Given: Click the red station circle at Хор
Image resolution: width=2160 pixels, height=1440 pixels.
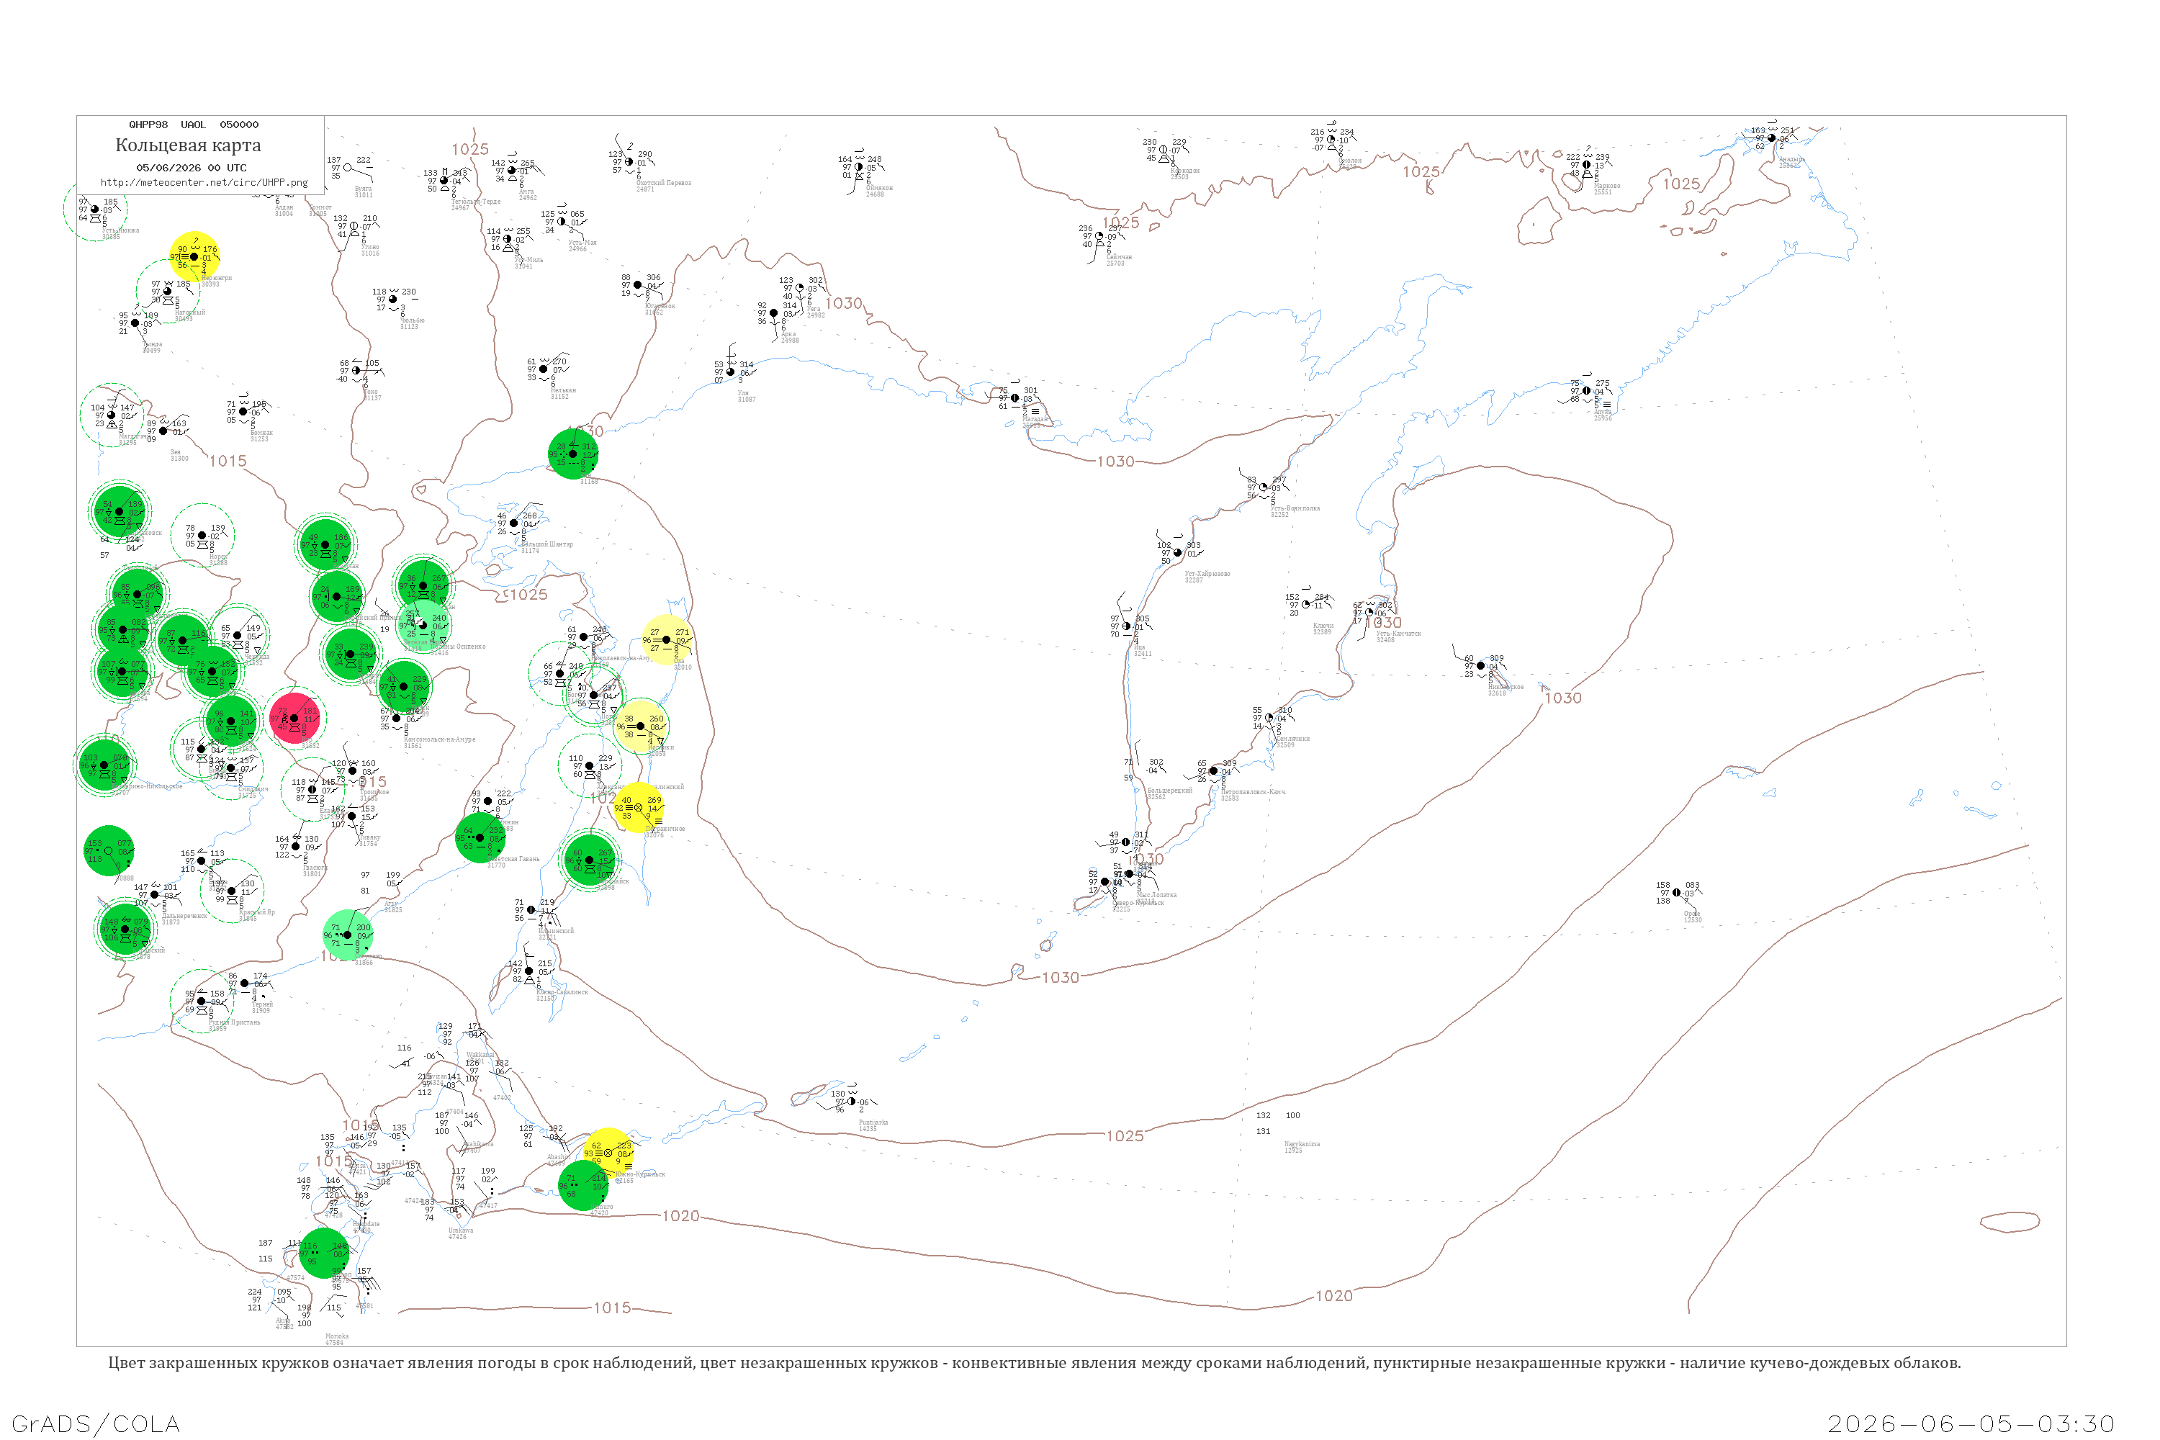Looking at the screenshot, I should click(294, 718).
